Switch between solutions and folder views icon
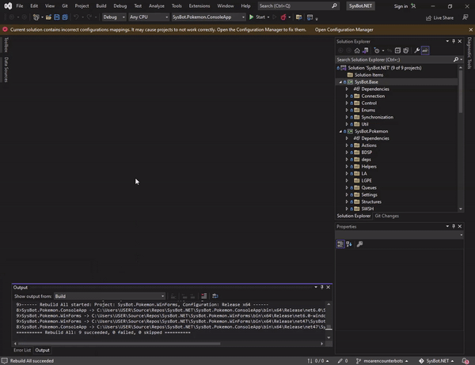 [365, 51]
